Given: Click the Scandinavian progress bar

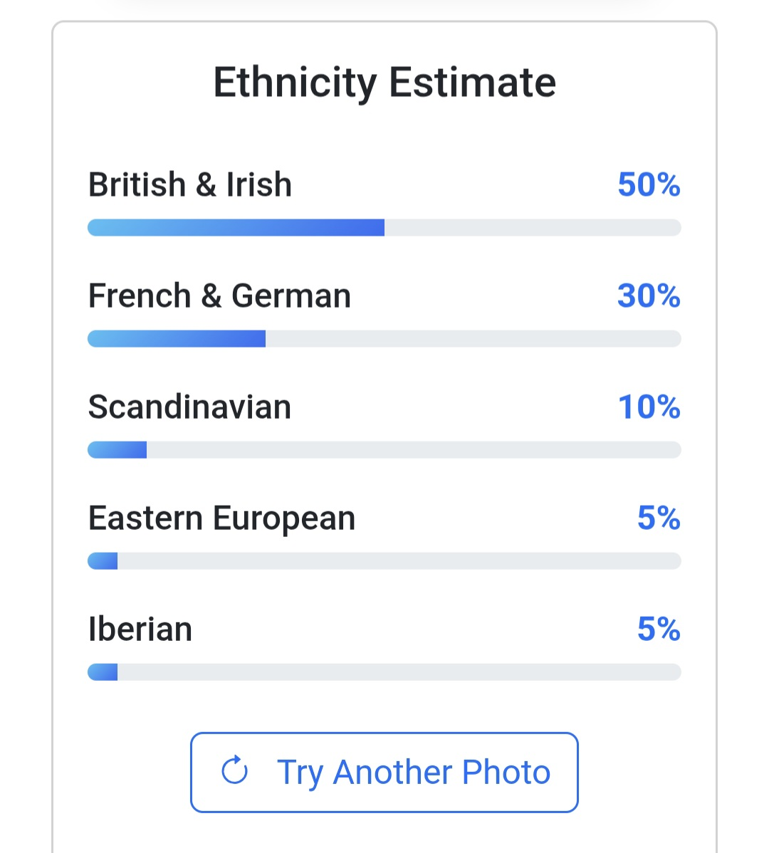Looking at the screenshot, I should 384,450.
